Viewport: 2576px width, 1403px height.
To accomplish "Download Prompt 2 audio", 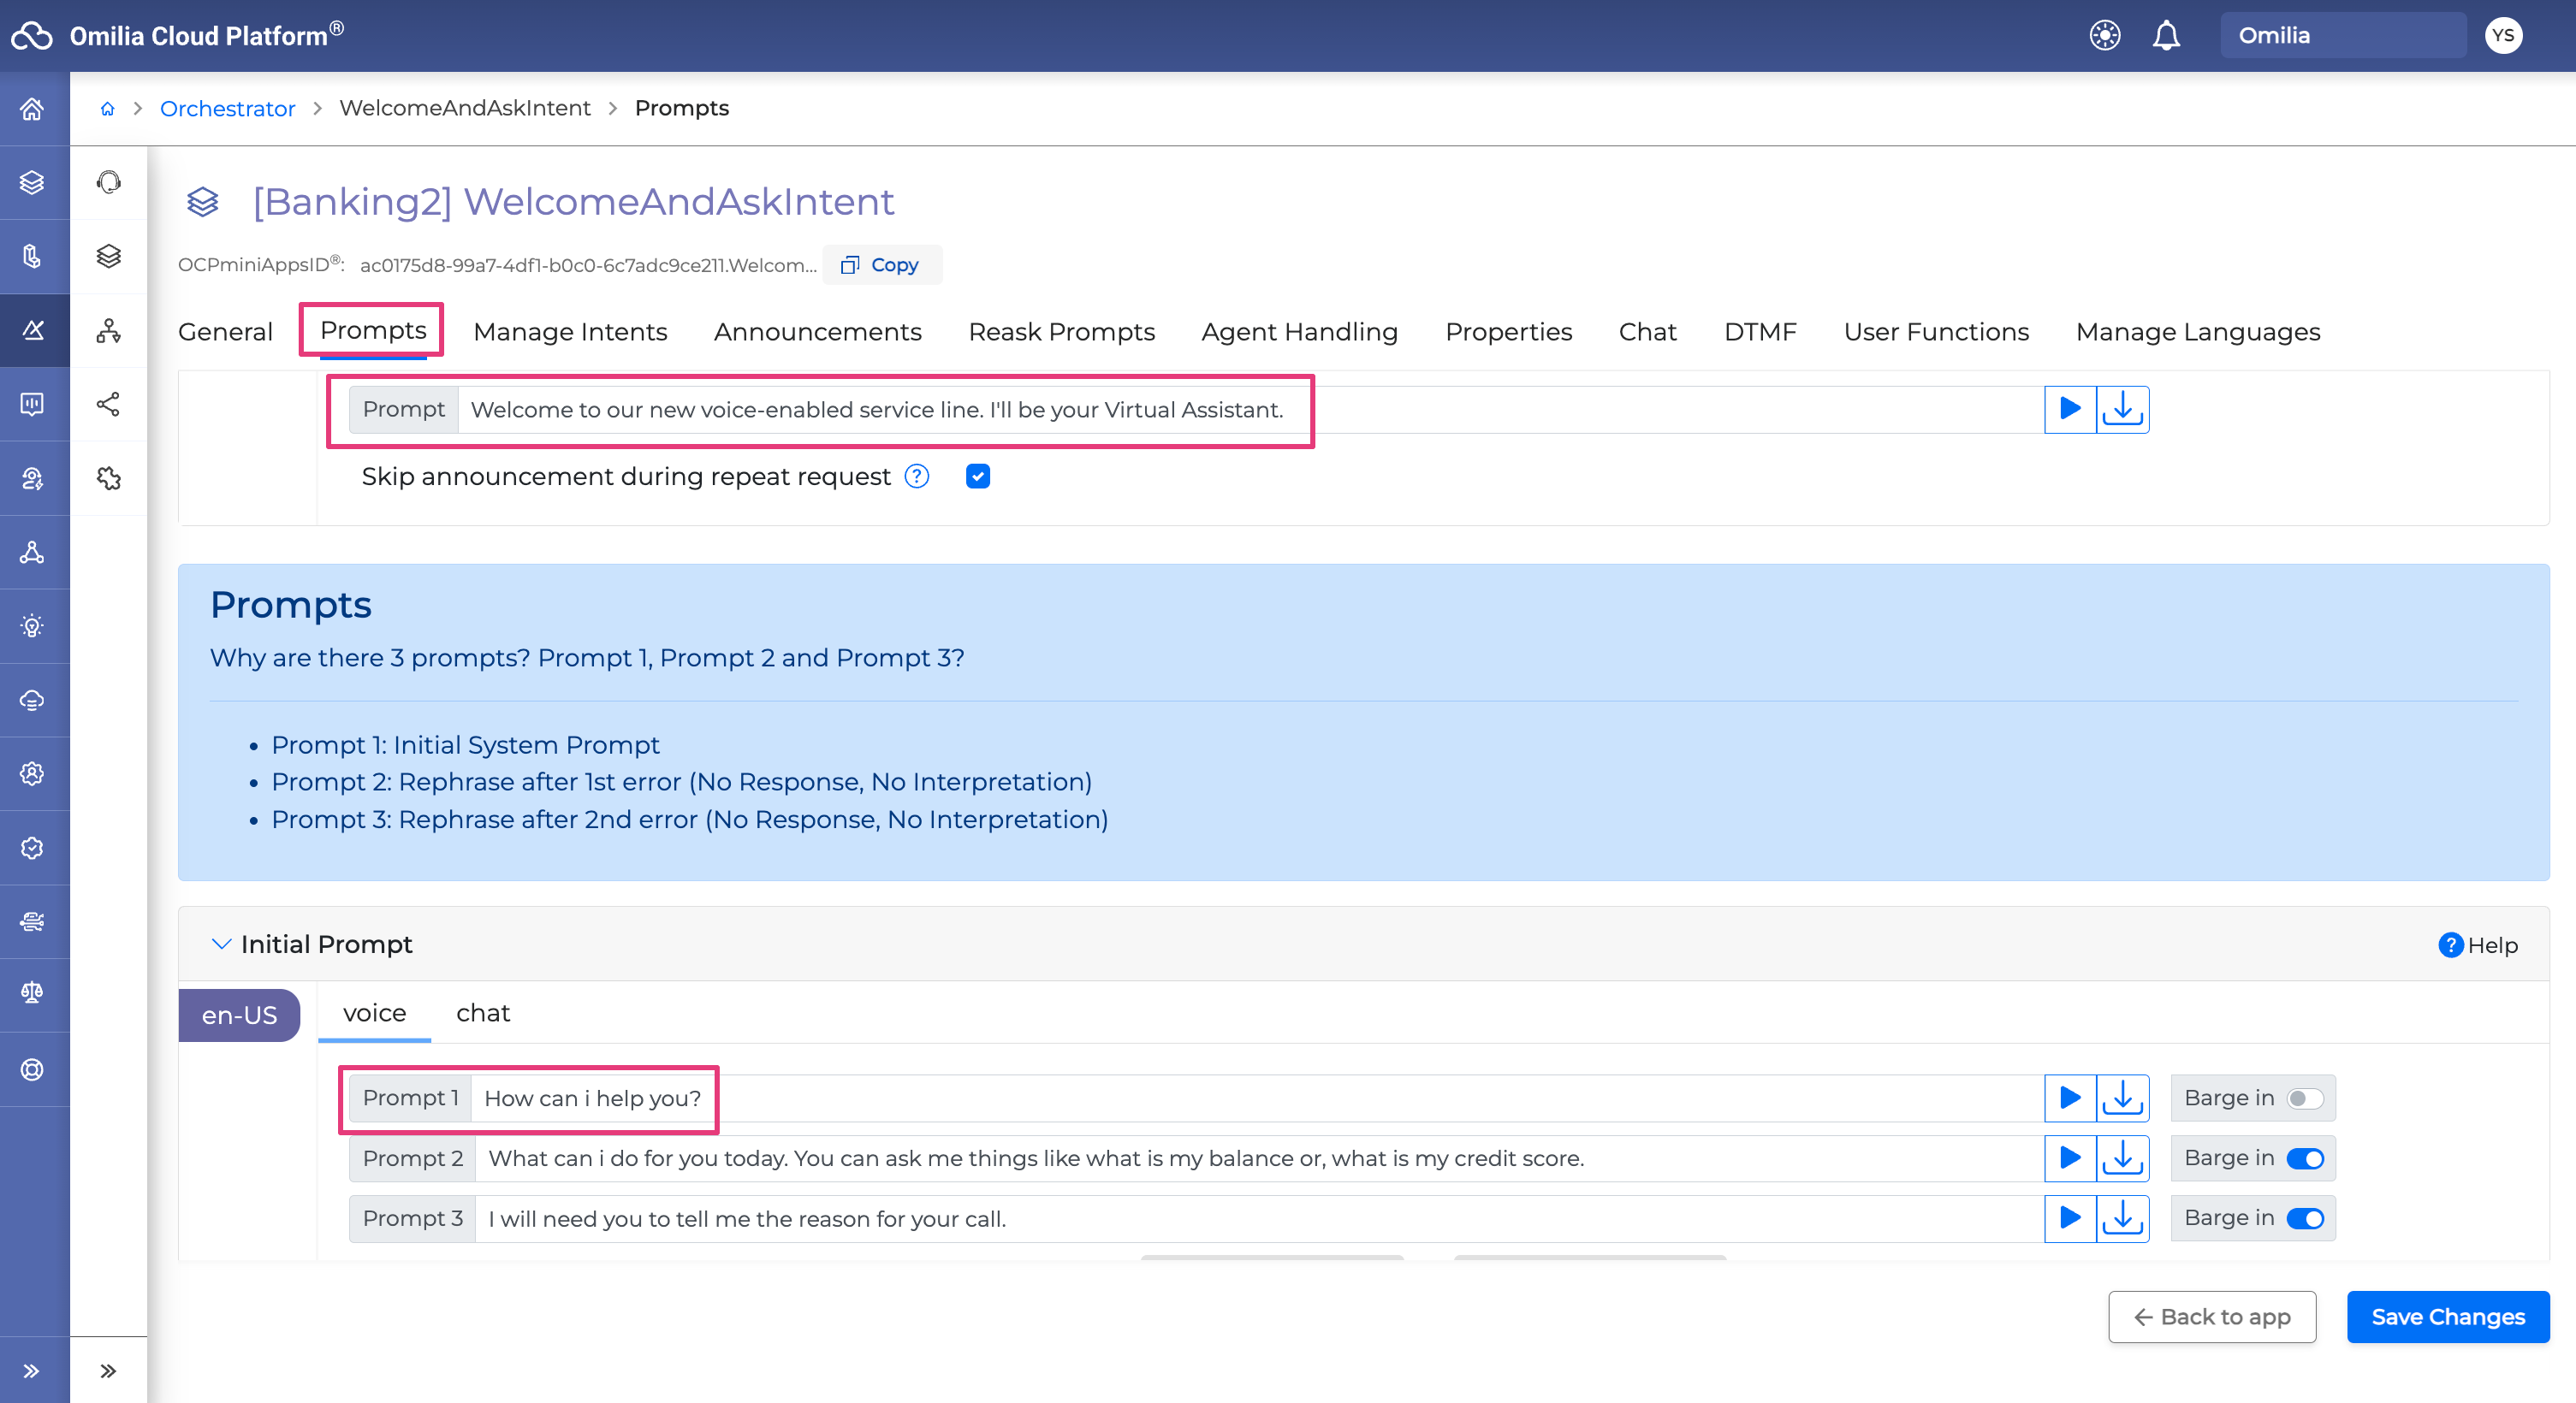I will click(x=2123, y=1158).
